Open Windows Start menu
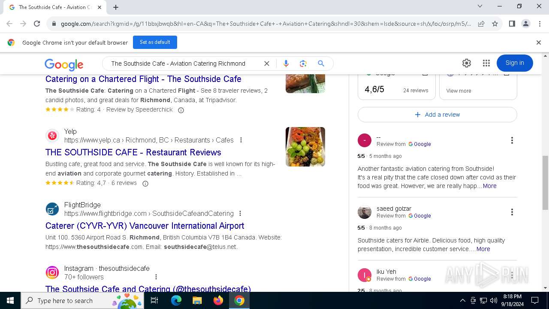 (10, 300)
